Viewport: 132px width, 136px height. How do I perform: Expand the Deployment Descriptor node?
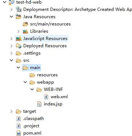[x=12, y=9]
